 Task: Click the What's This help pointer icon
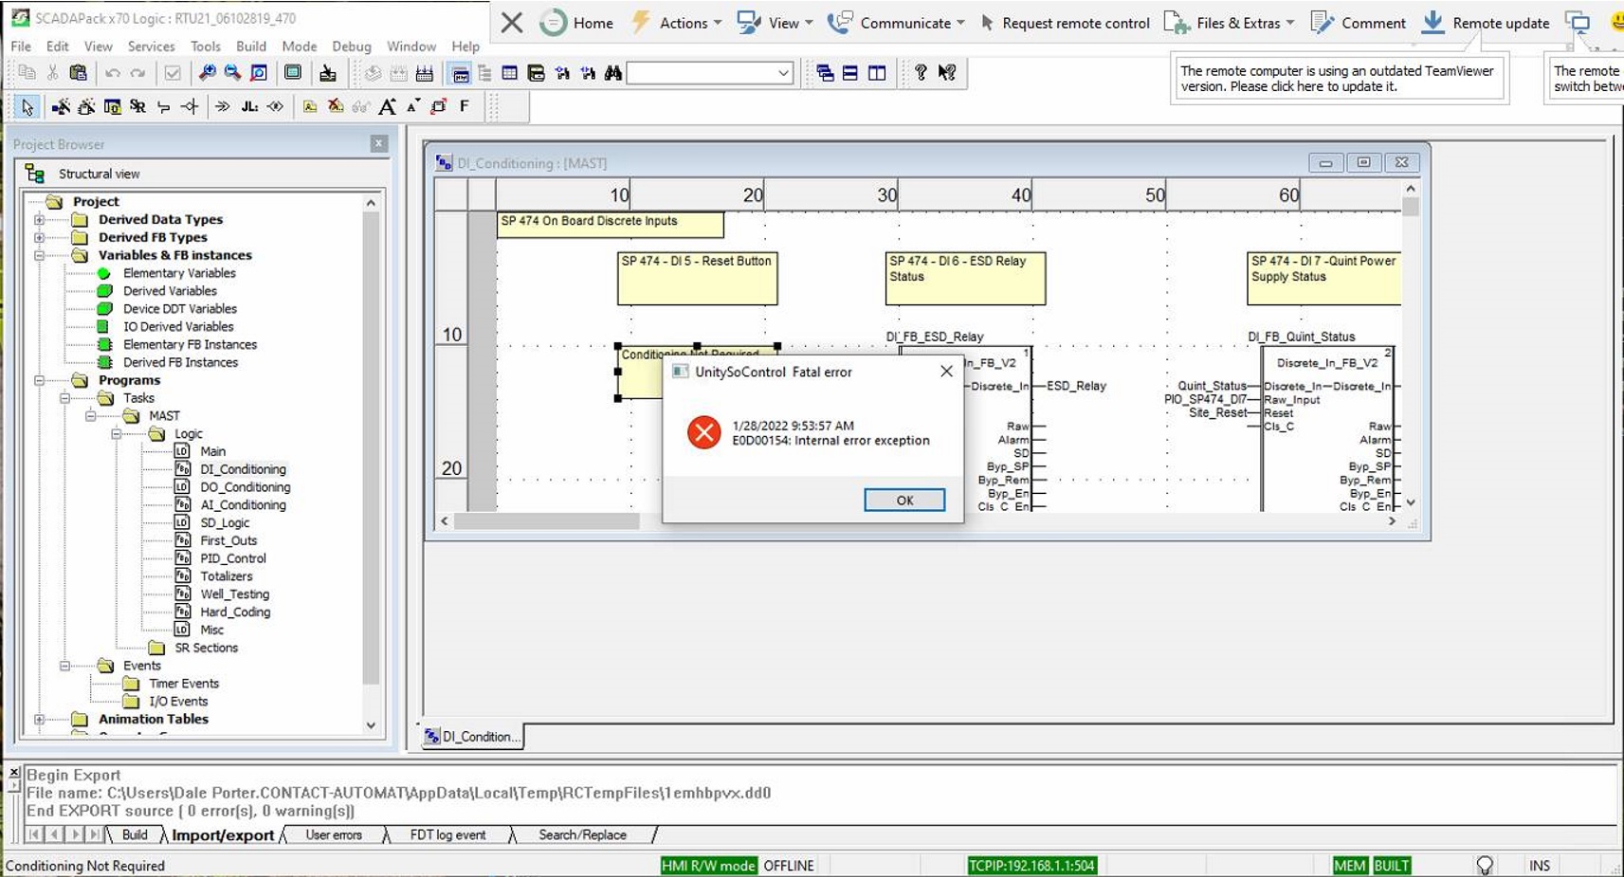(946, 73)
